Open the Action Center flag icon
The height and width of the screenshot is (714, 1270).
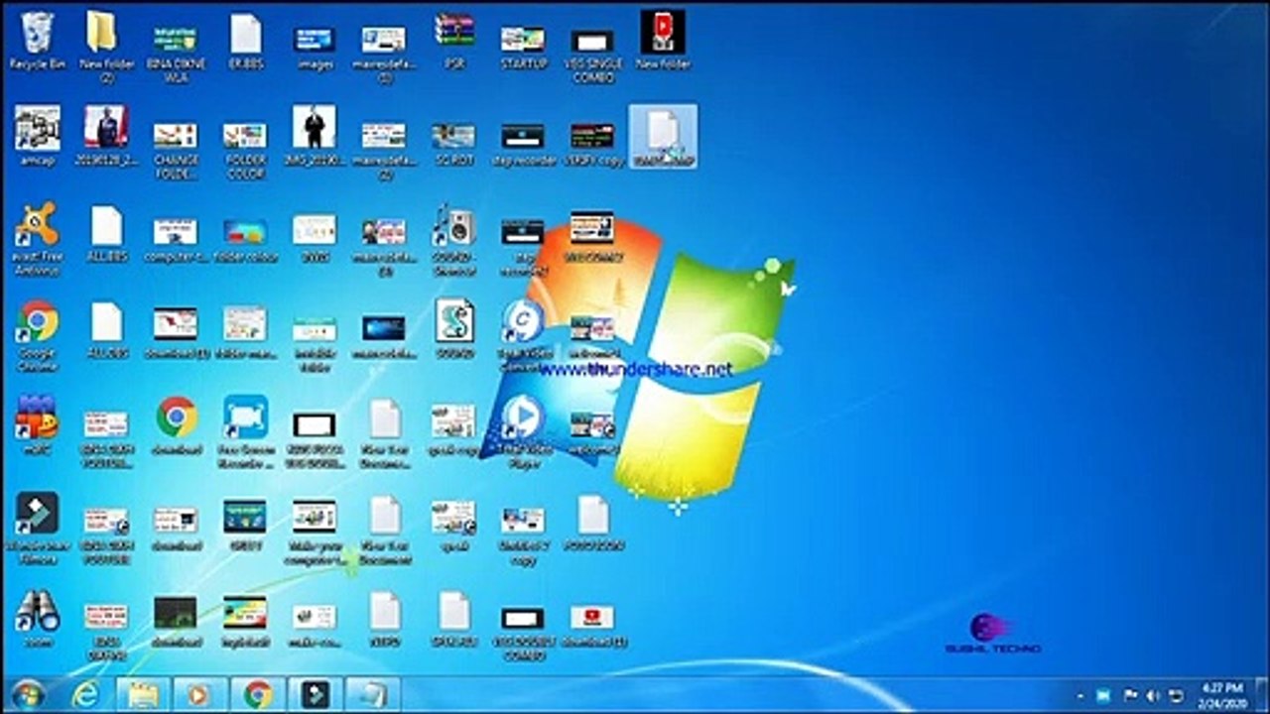[1130, 694]
